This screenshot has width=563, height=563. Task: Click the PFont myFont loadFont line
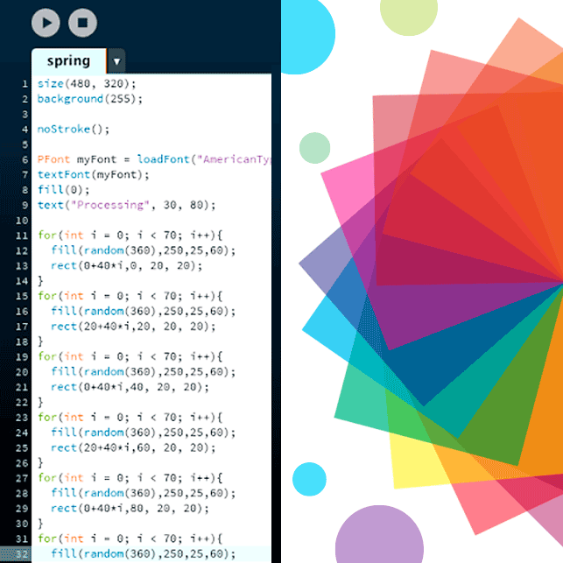154,159
